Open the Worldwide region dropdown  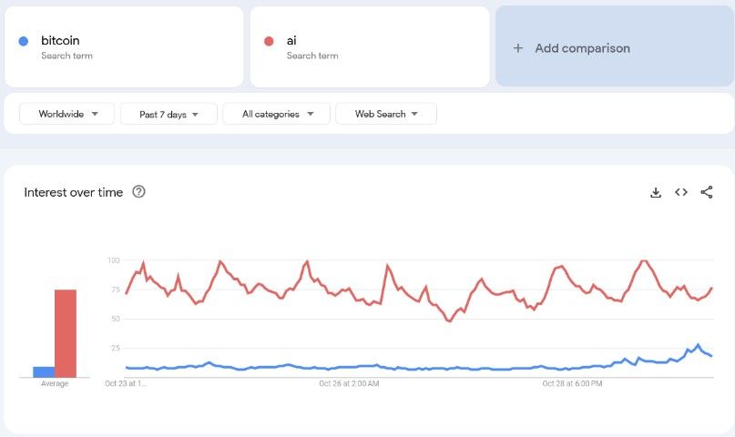pyautogui.click(x=67, y=114)
